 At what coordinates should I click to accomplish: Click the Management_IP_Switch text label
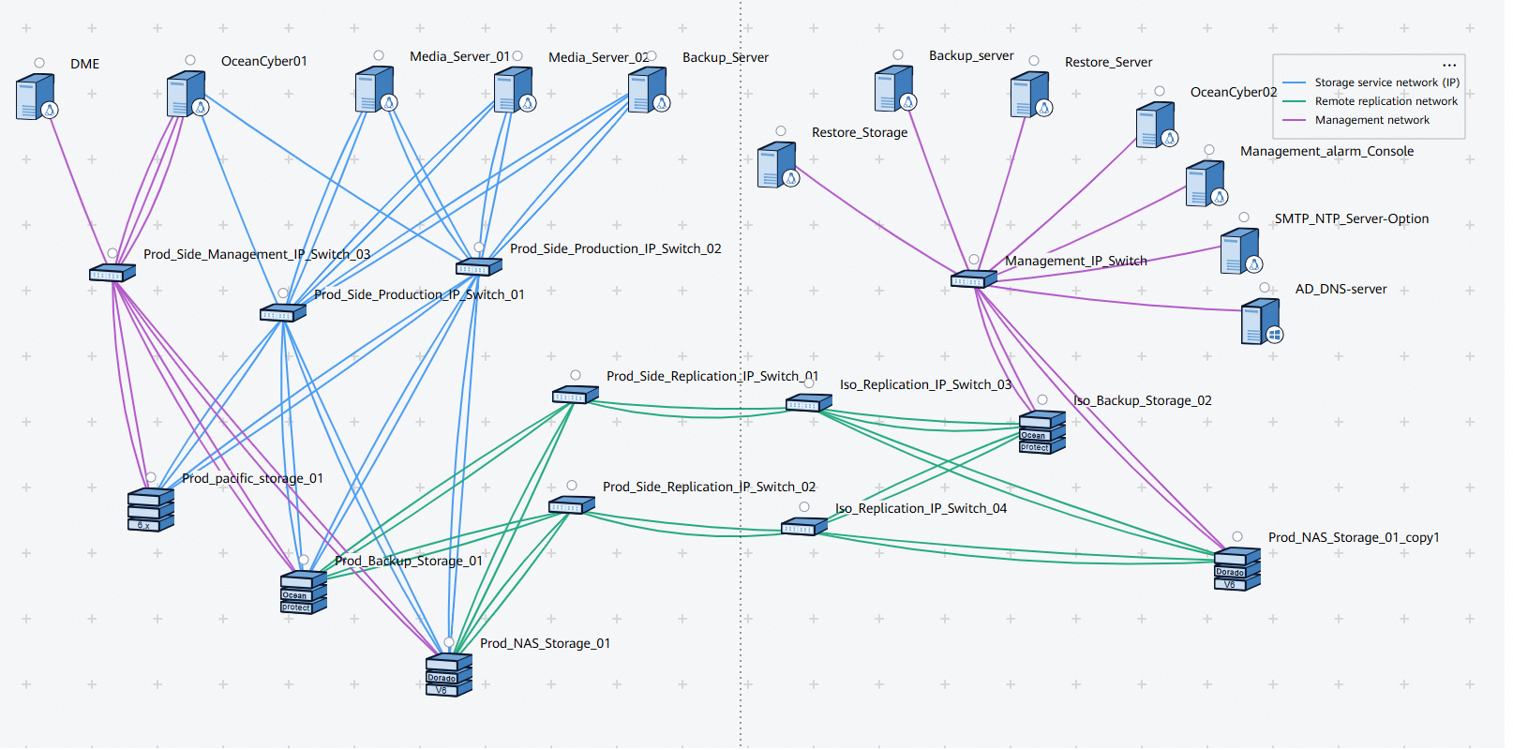pyautogui.click(x=1076, y=261)
